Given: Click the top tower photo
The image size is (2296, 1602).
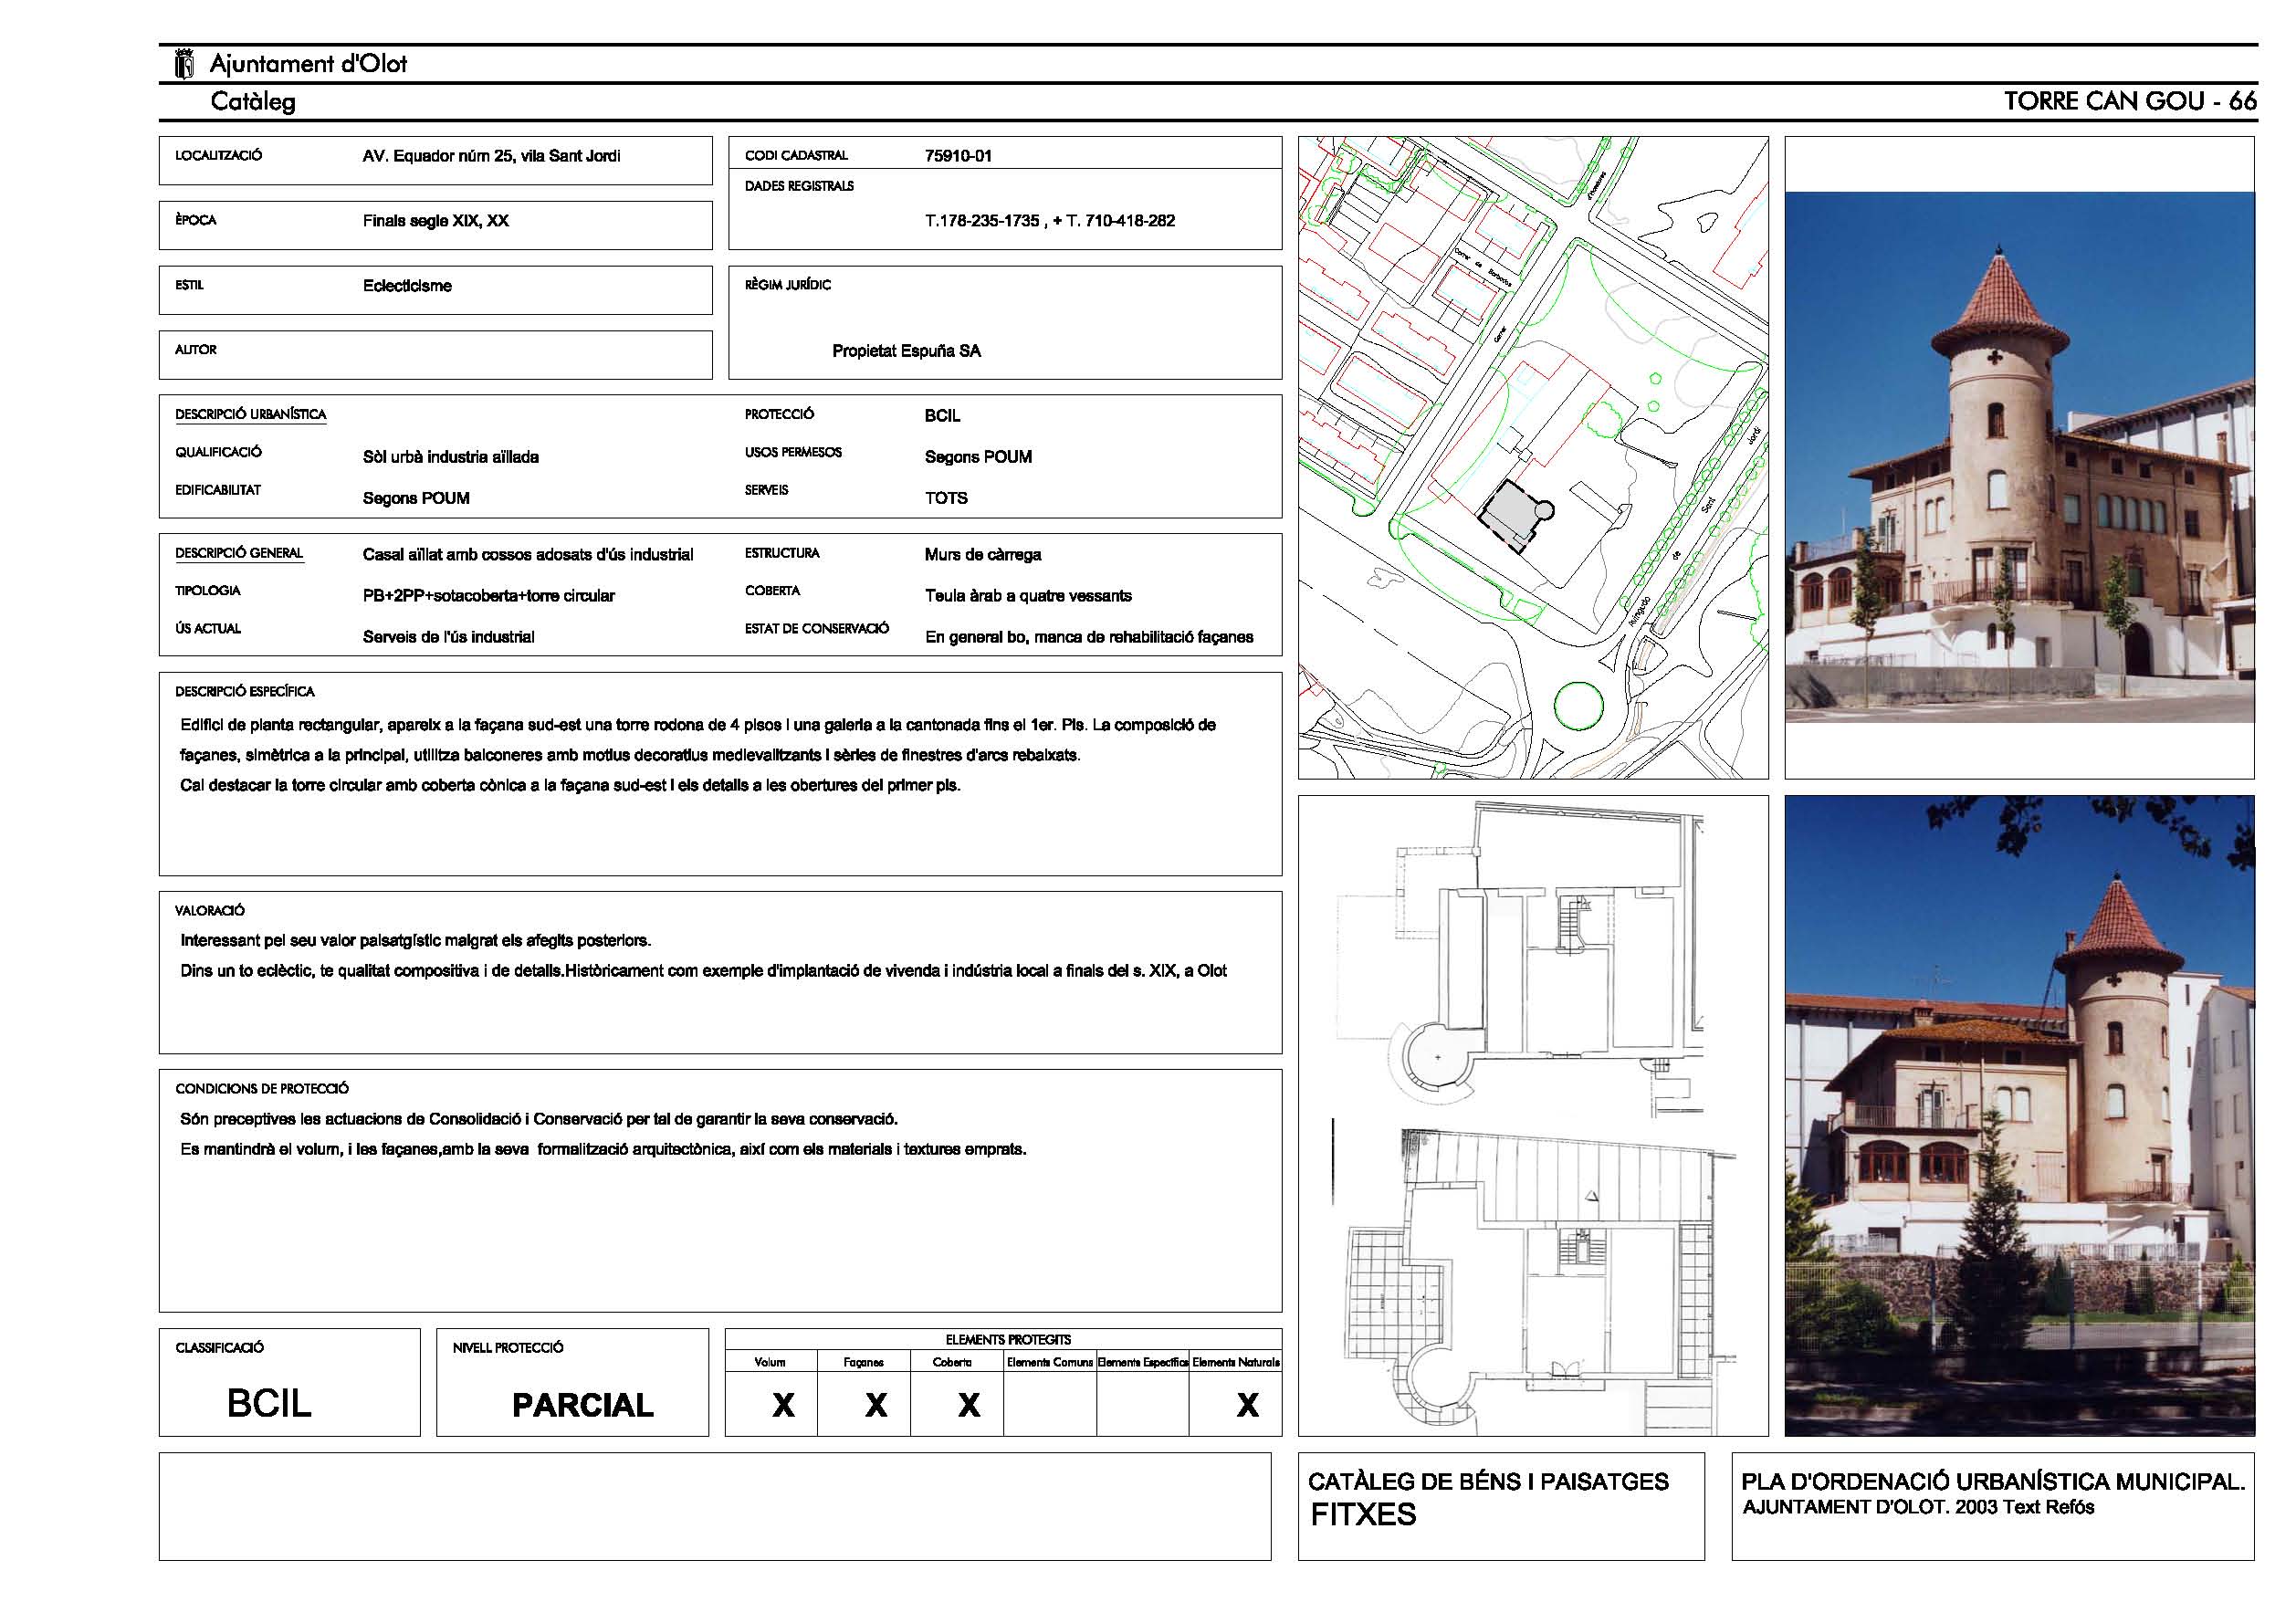Looking at the screenshot, I should tap(2019, 457).
